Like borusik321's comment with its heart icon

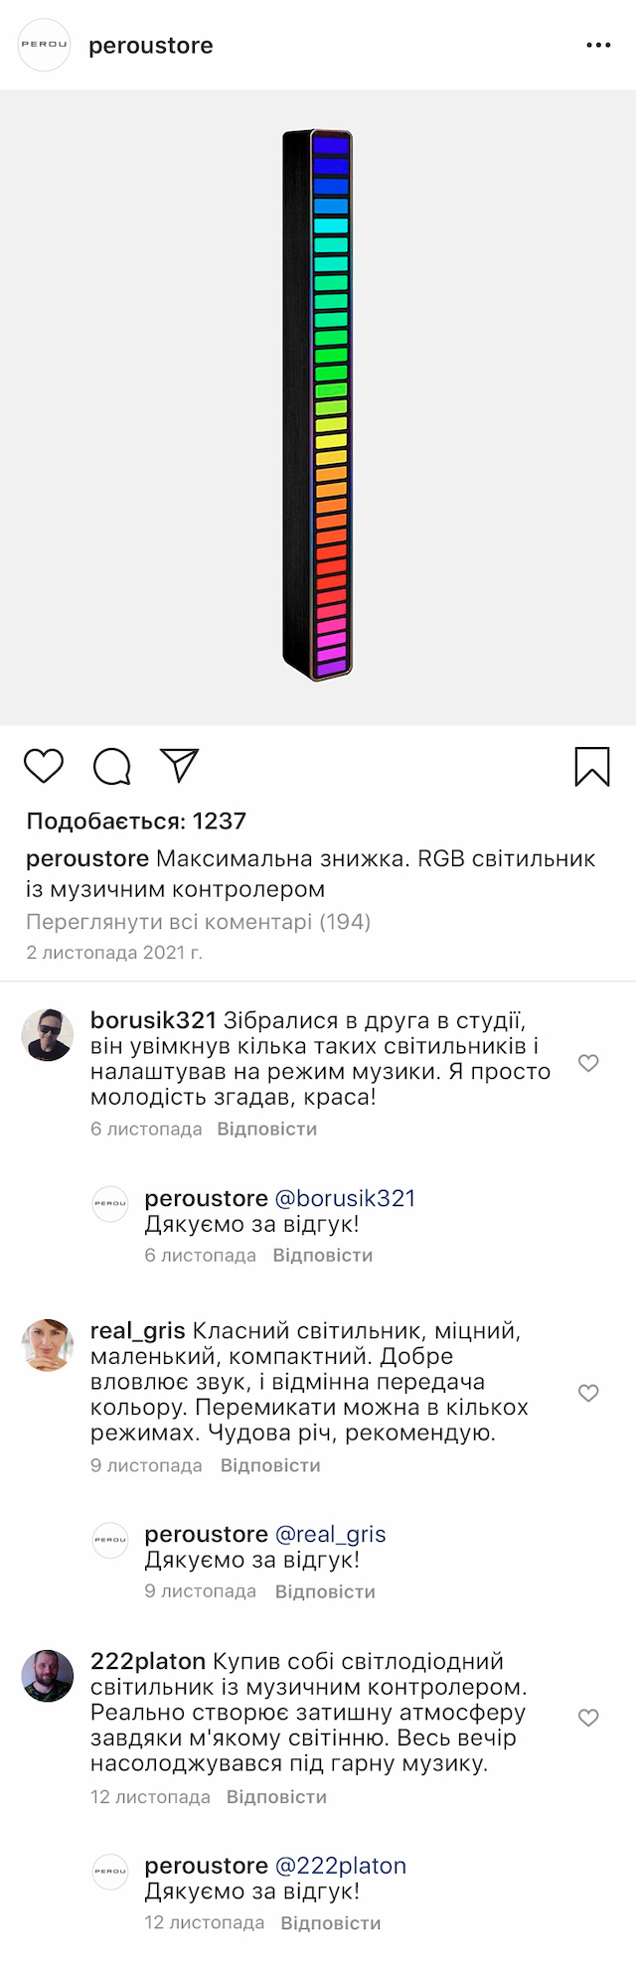(588, 1062)
